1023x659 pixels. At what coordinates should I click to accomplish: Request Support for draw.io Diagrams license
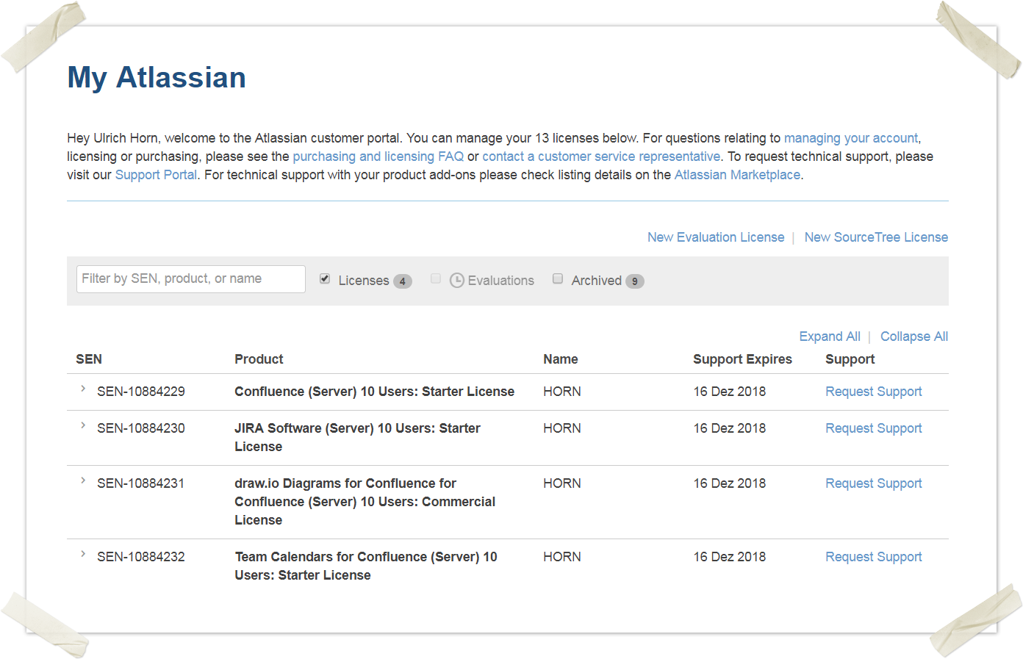tap(873, 483)
